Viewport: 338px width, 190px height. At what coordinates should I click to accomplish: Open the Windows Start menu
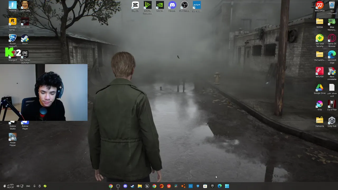point(227,186)
